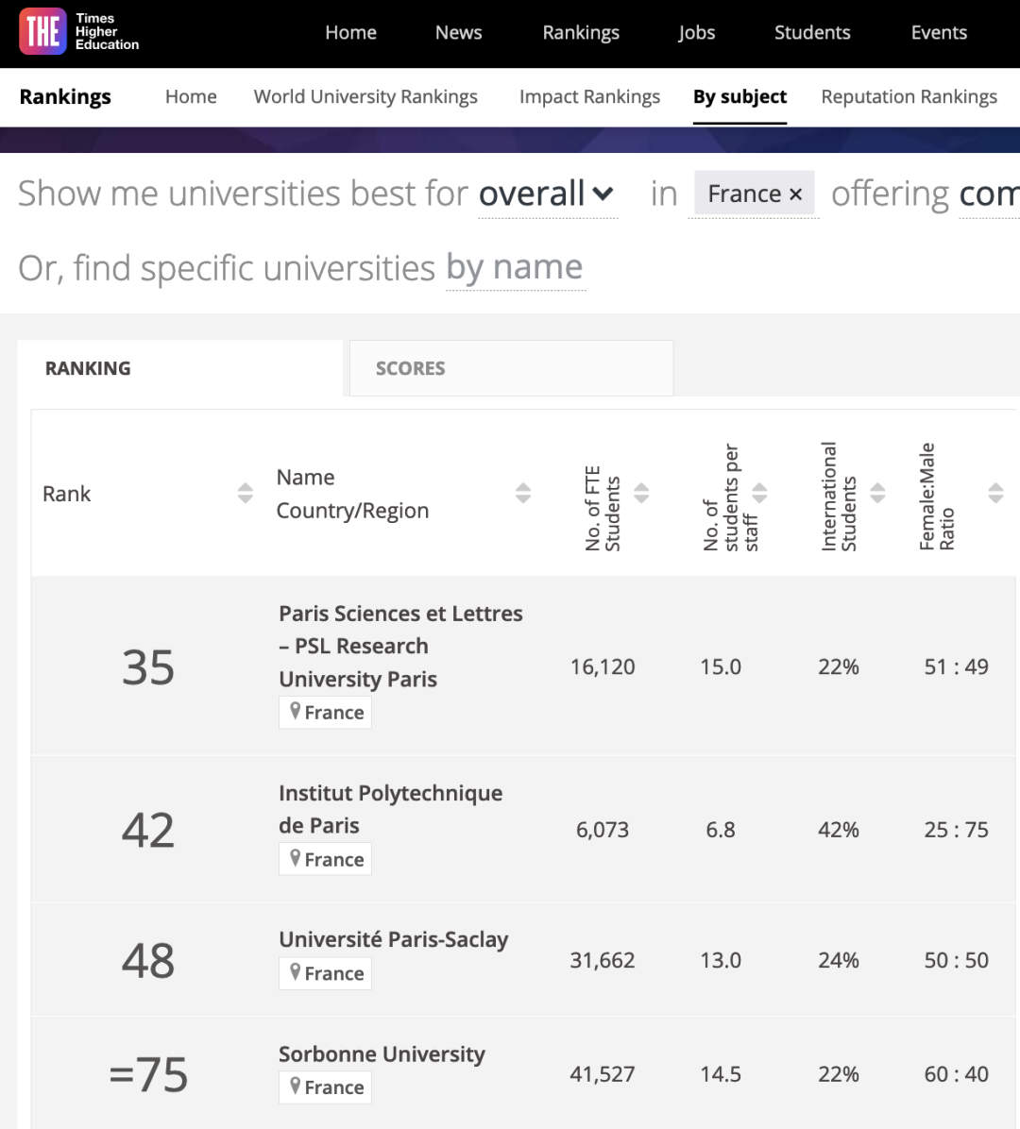Image resolution: width=1020 pixels, height=1129 pixels.
Task: Select the 25 : 75 ratio value
Action: coord(957,830)
